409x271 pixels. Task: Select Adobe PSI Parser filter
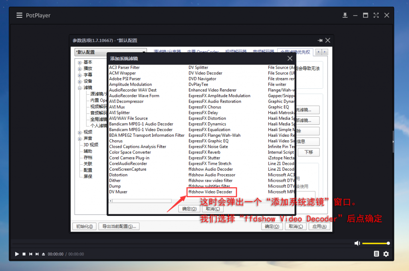coord(125,79)
